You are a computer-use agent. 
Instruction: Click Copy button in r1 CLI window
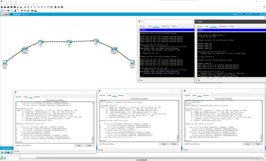(79, 145)
